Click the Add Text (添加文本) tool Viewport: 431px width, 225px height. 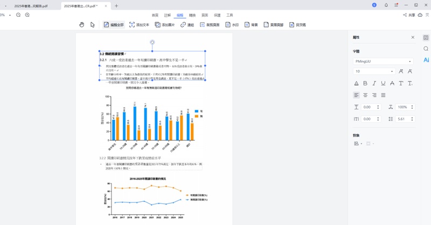click(139, 25)
